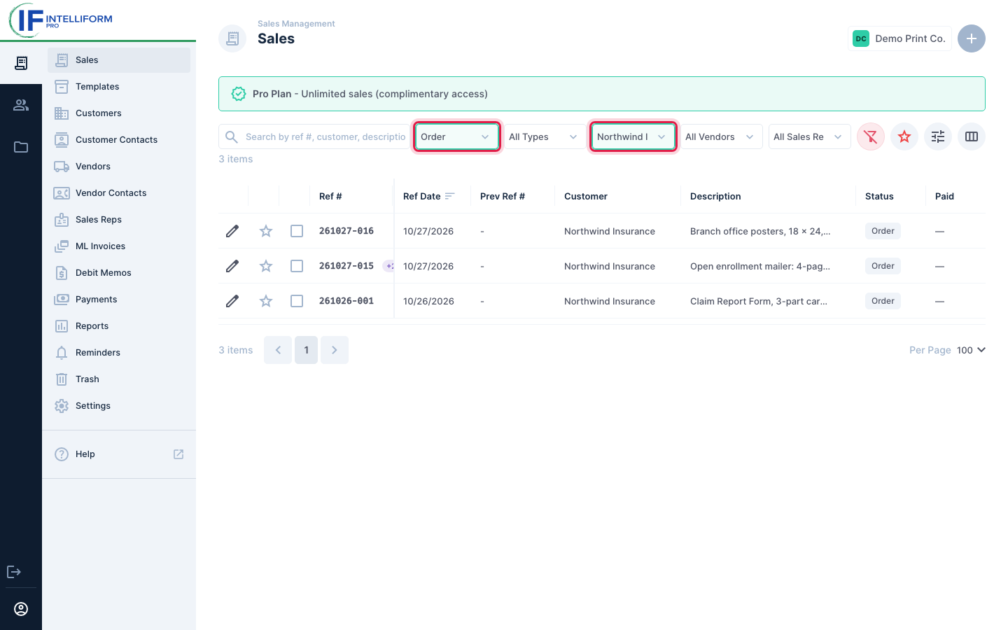
Task: Edit sale 261026-001 with pencil icon
Action: 232,301
